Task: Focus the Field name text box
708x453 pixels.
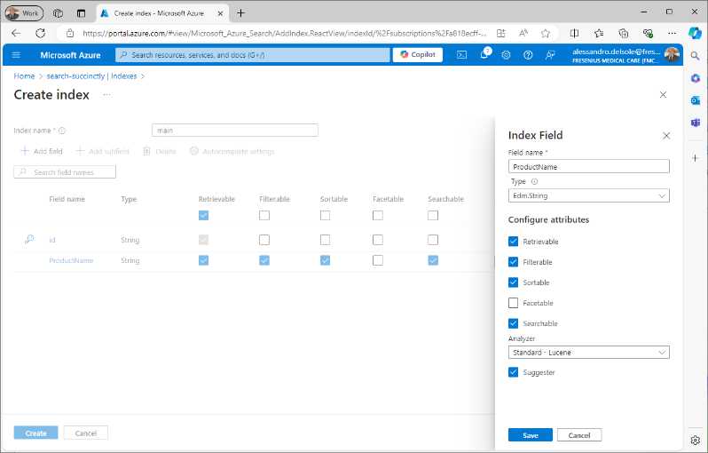Action: coord(588,166)
